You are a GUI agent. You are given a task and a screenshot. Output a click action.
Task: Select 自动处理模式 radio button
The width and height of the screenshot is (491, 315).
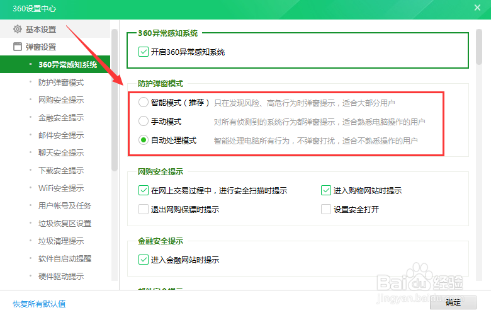coord(144,140)
